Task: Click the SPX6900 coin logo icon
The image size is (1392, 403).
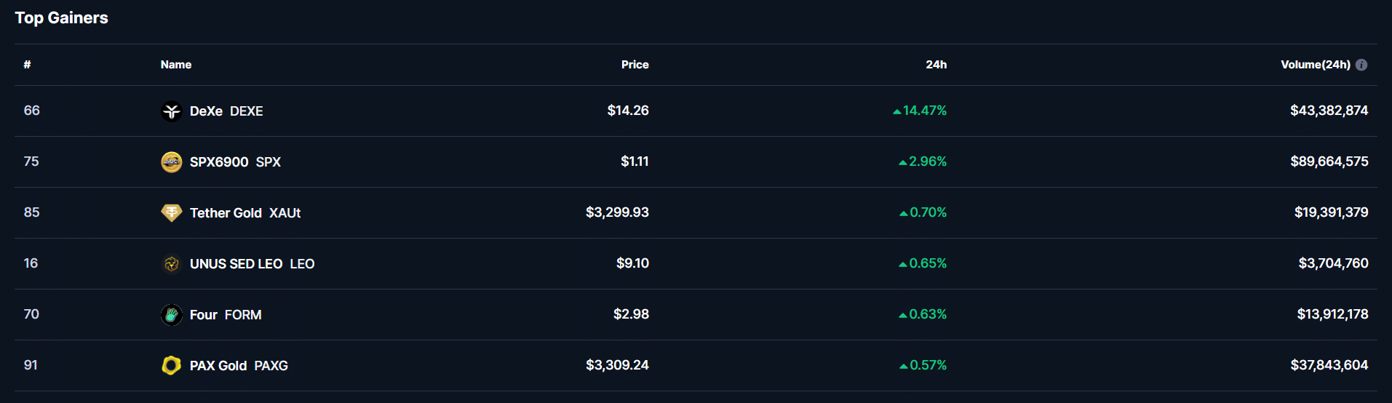Action: click(x=171, y=162)
